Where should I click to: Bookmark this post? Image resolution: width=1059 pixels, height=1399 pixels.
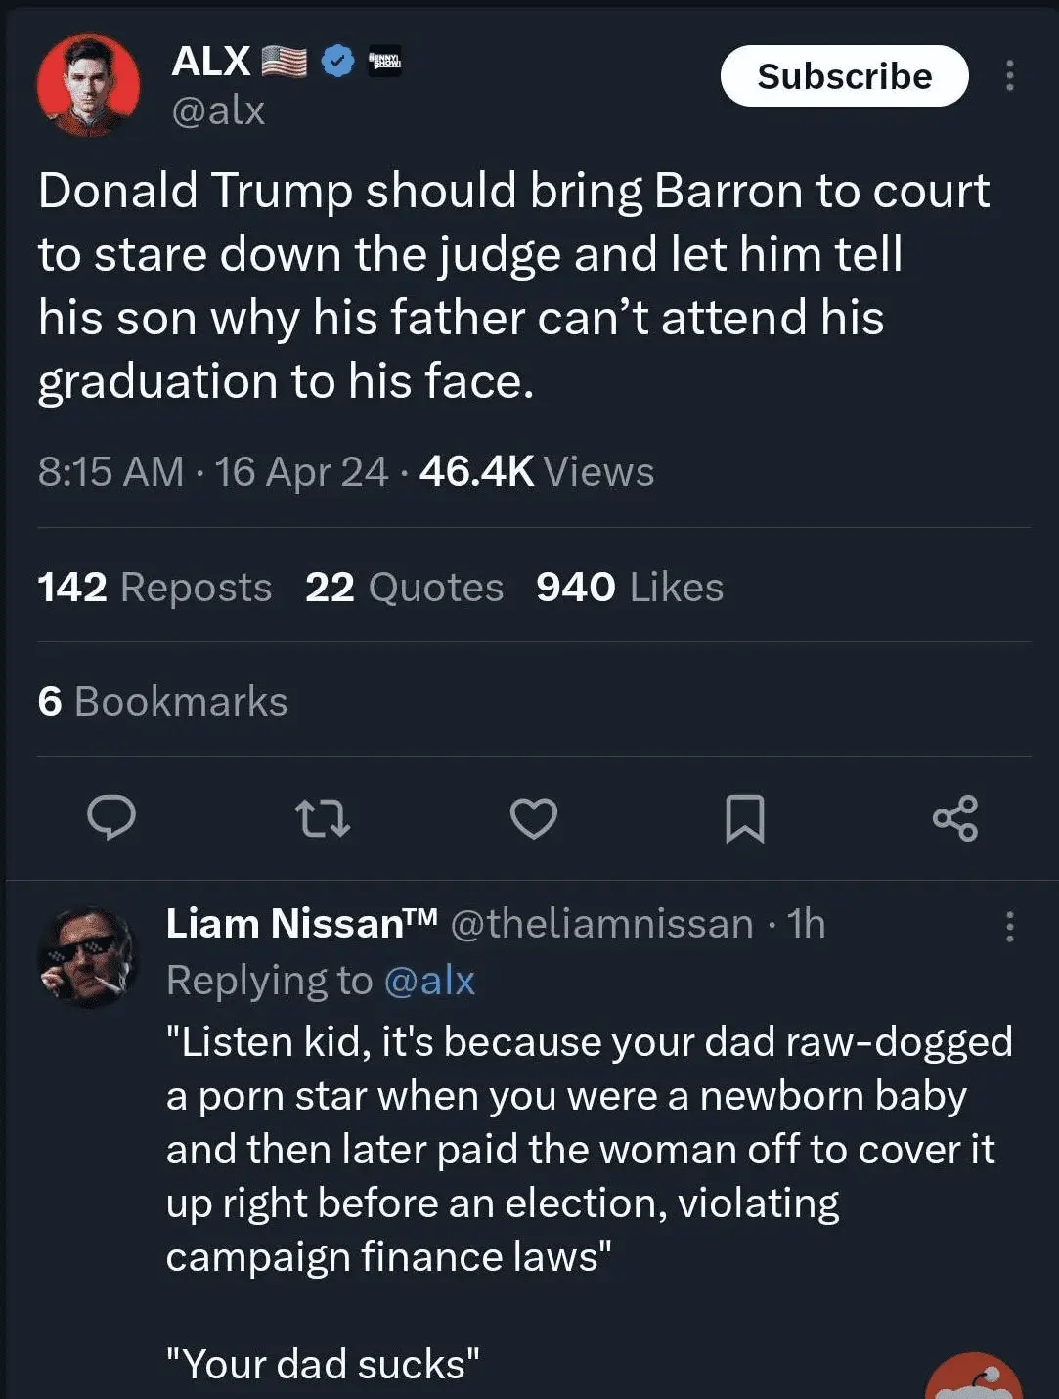tap(744, 817)
